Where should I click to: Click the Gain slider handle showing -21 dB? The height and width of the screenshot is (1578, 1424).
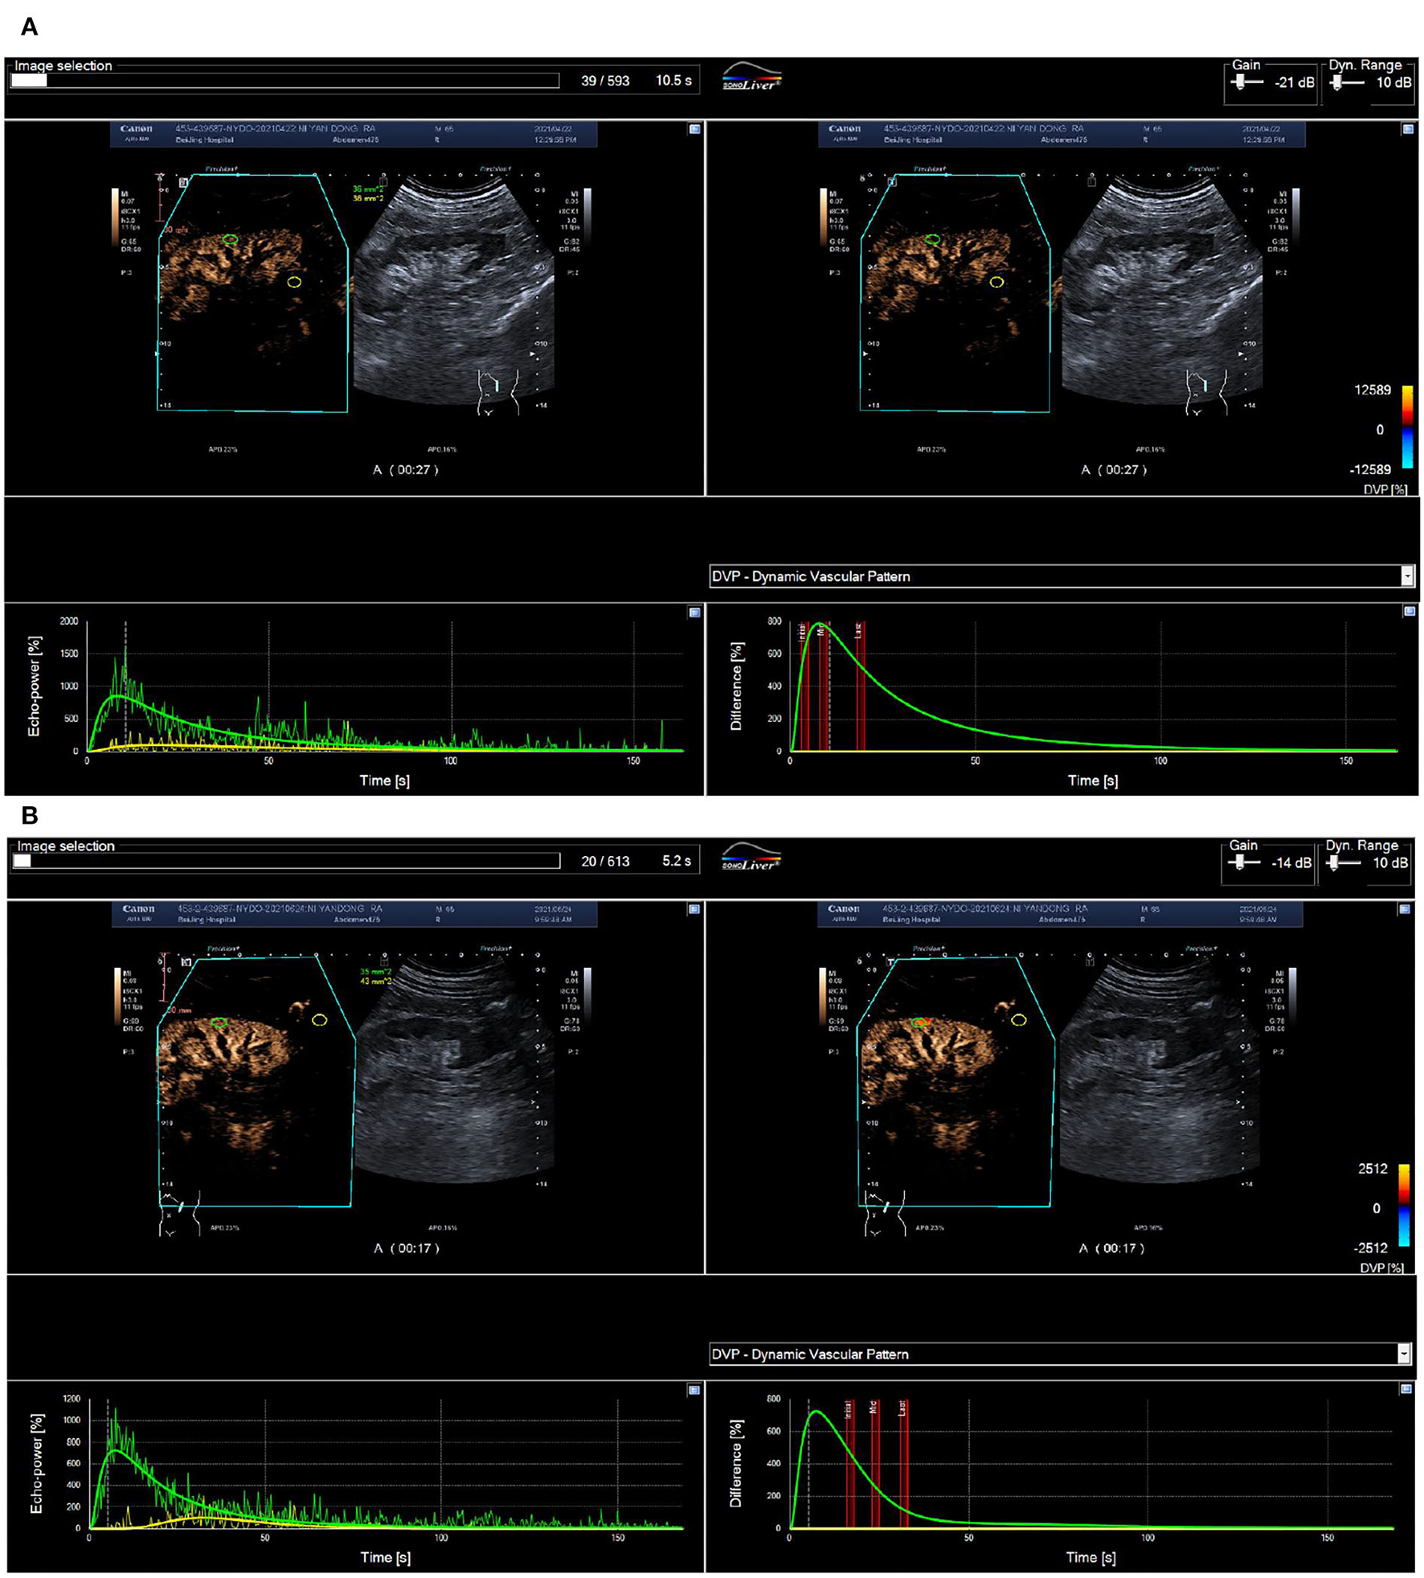(1241, 82)
